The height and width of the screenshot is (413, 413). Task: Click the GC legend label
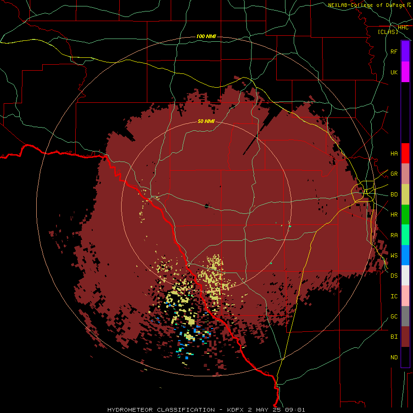pyautogui.click(x=394, y=317)
